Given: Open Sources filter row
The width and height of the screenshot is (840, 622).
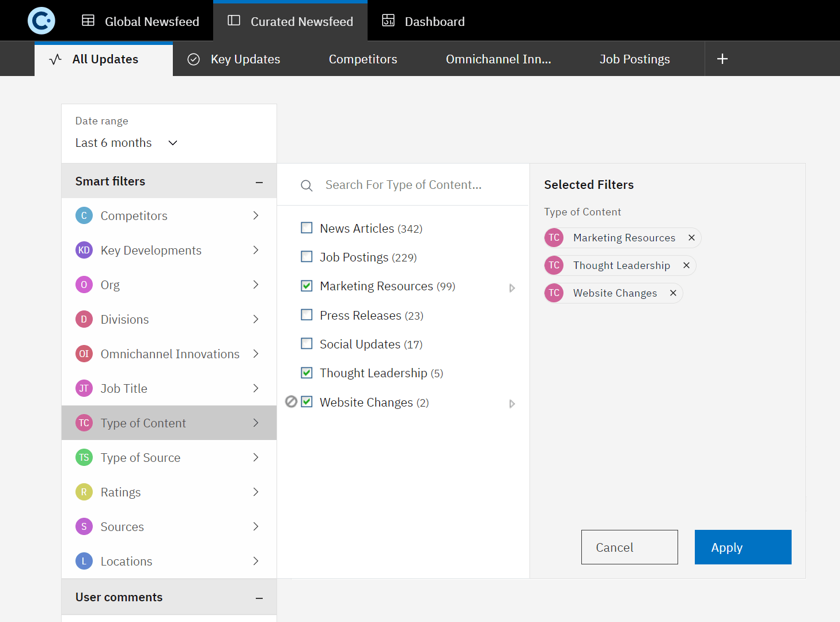Looking at the screenshot, I should coord(169,526).
